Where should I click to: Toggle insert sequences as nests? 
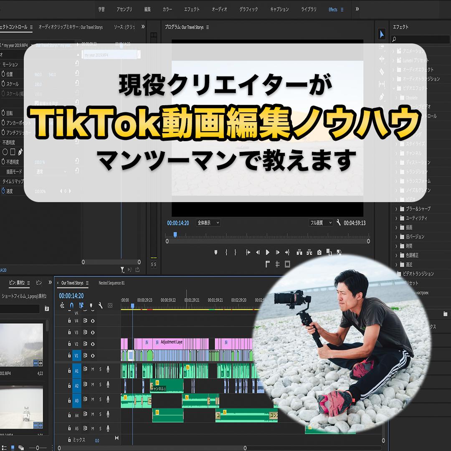(x=62, y=305)
